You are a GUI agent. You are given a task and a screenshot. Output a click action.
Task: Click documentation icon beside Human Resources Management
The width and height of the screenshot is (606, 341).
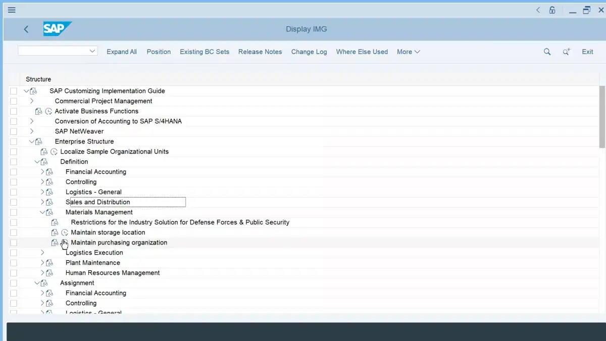click(x=49, y=273)
